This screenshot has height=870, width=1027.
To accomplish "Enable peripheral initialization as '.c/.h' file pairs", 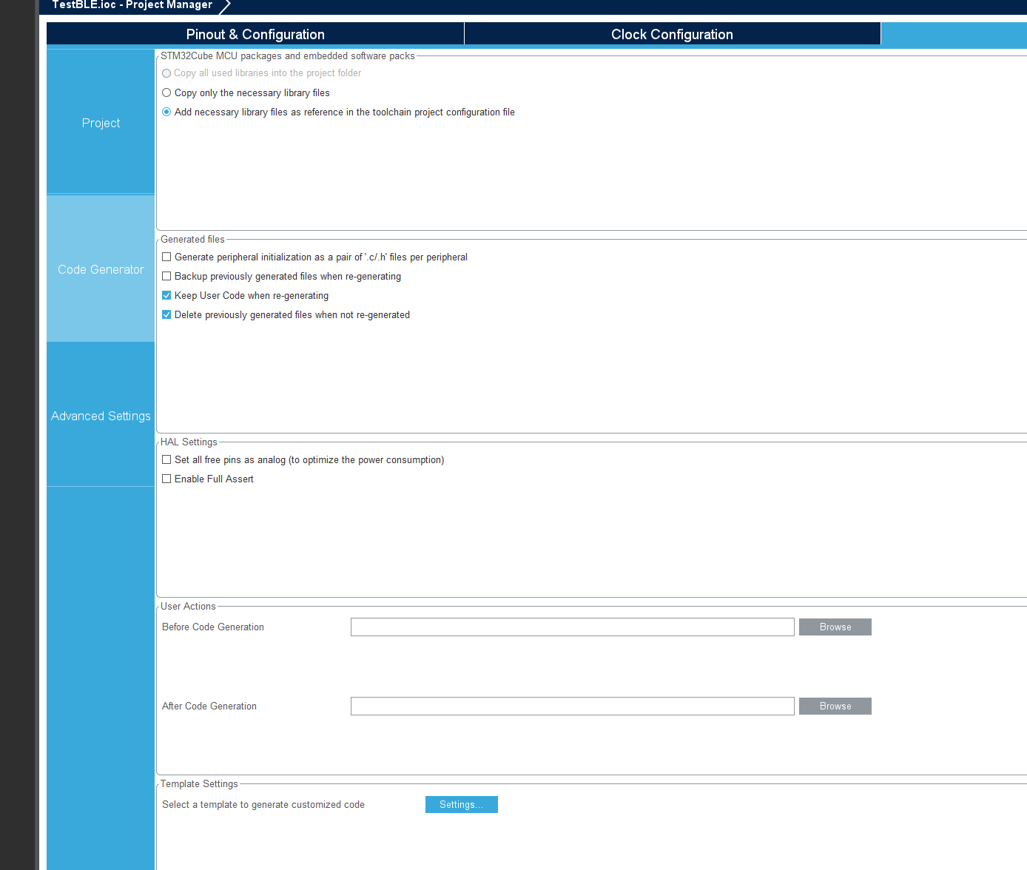I will [x=166, y=257].
